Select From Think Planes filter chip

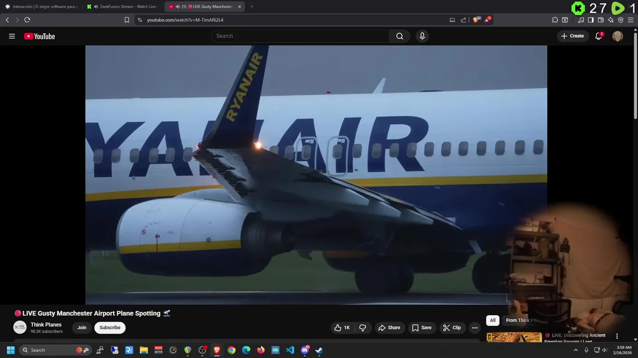click(x=521, y=320)
